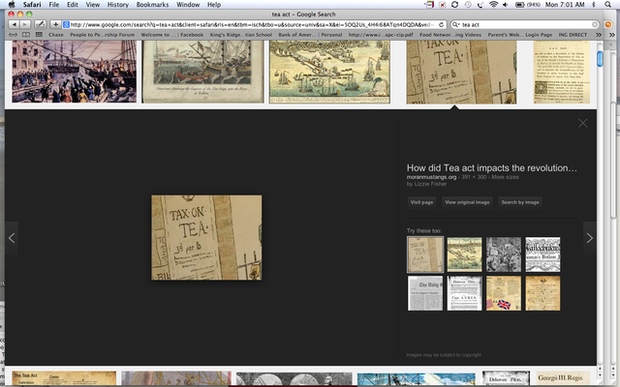Open the File menu

[x=54, y=5]
